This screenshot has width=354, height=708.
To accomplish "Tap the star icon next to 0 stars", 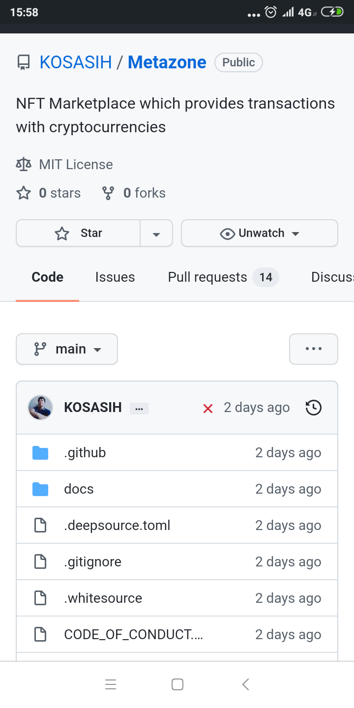I will click(x=24, y=193).
